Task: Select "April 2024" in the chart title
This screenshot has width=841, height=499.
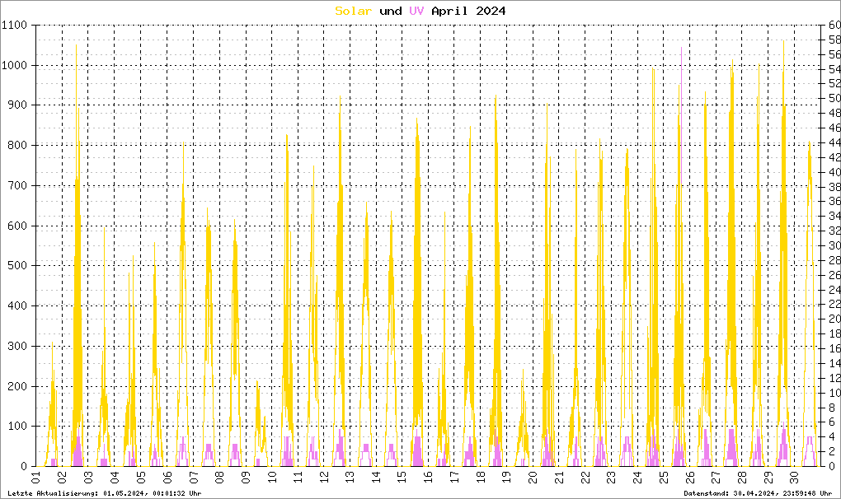Action: point(468,11)
